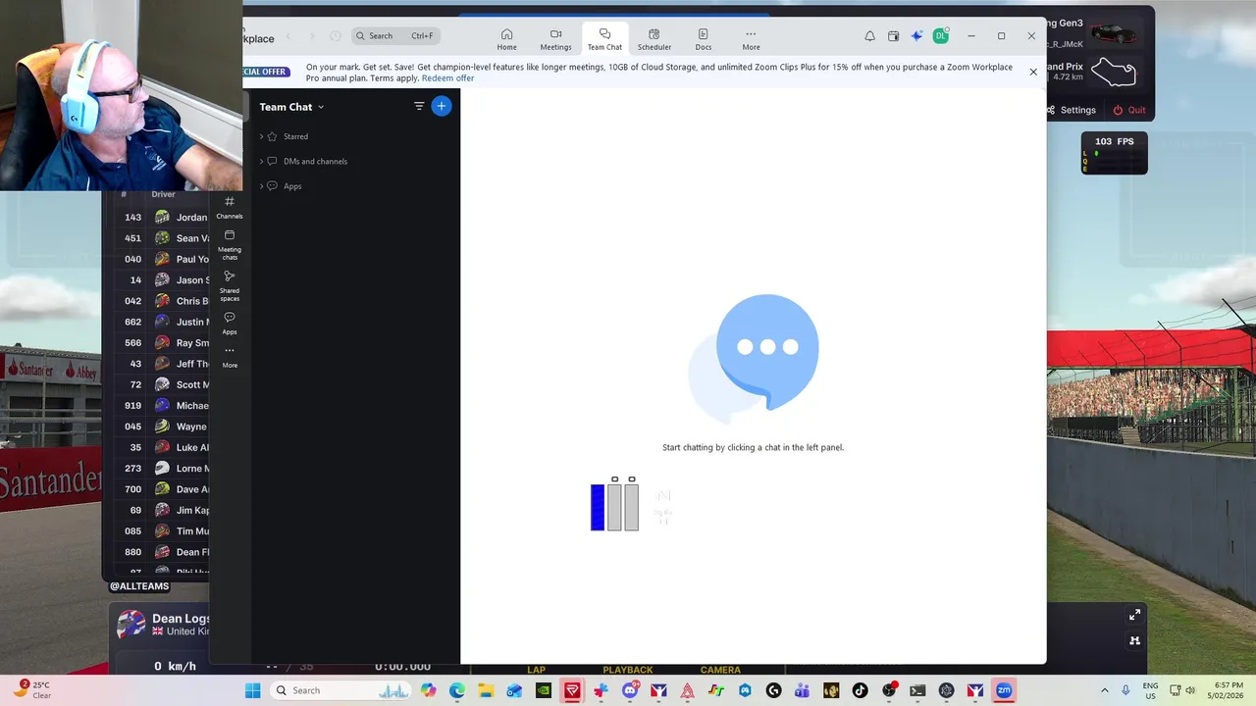The width and height of the screenshot is (1256, 706).
Task: Open the NVIDIA app from taskbar
Action: coord(544,690)
